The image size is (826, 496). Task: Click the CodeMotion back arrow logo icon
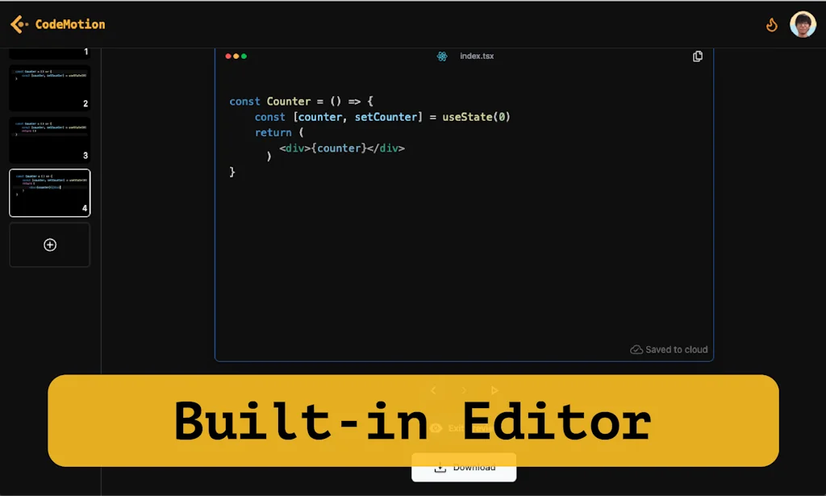click(19, 24)
